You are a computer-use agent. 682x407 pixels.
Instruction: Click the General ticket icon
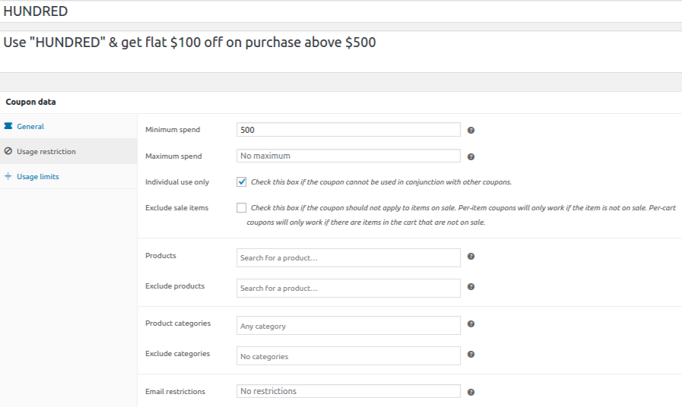click(x=8, y=126)
